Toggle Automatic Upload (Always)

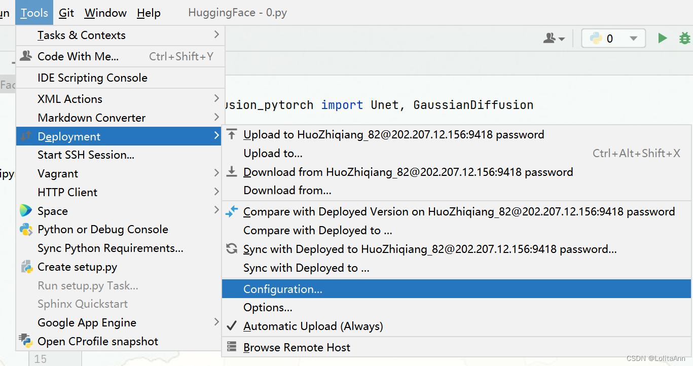(456, 326)
